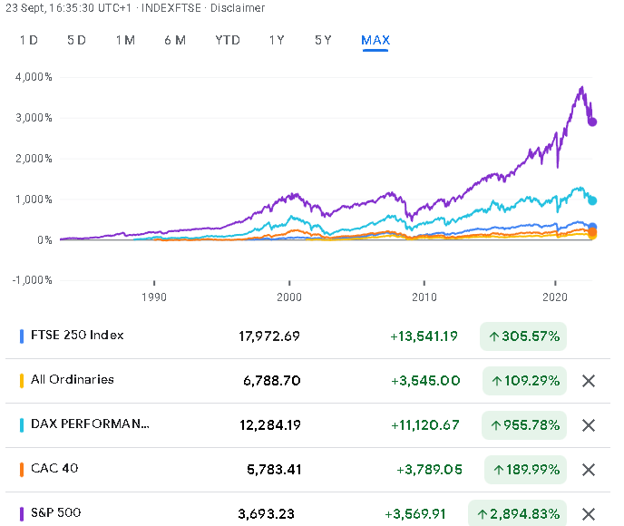Click the +3,545.00 change value
Screen dimensions: 624x526
point(425,381)
